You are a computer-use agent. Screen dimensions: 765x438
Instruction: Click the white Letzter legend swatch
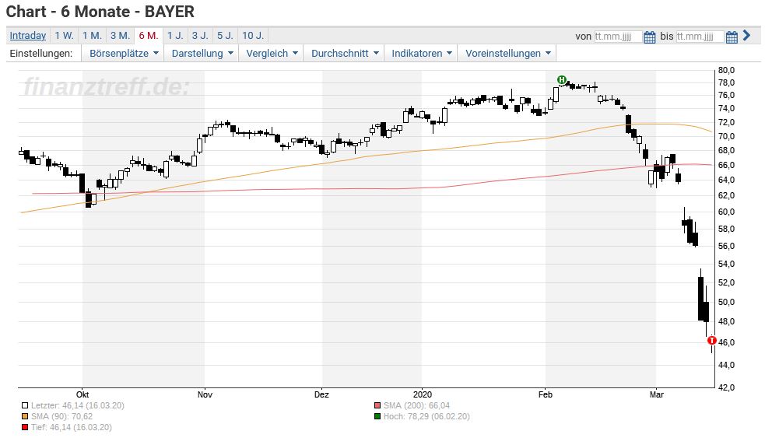click(x=25, y=405)
